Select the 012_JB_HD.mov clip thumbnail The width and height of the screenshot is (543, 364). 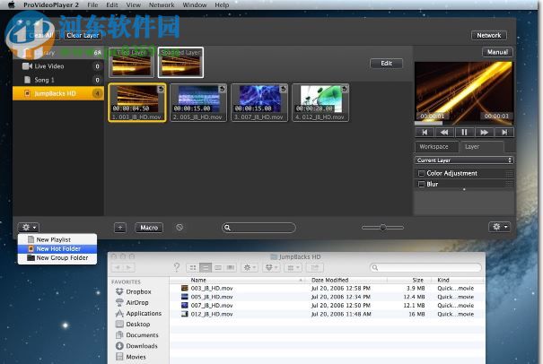[320, 102]
